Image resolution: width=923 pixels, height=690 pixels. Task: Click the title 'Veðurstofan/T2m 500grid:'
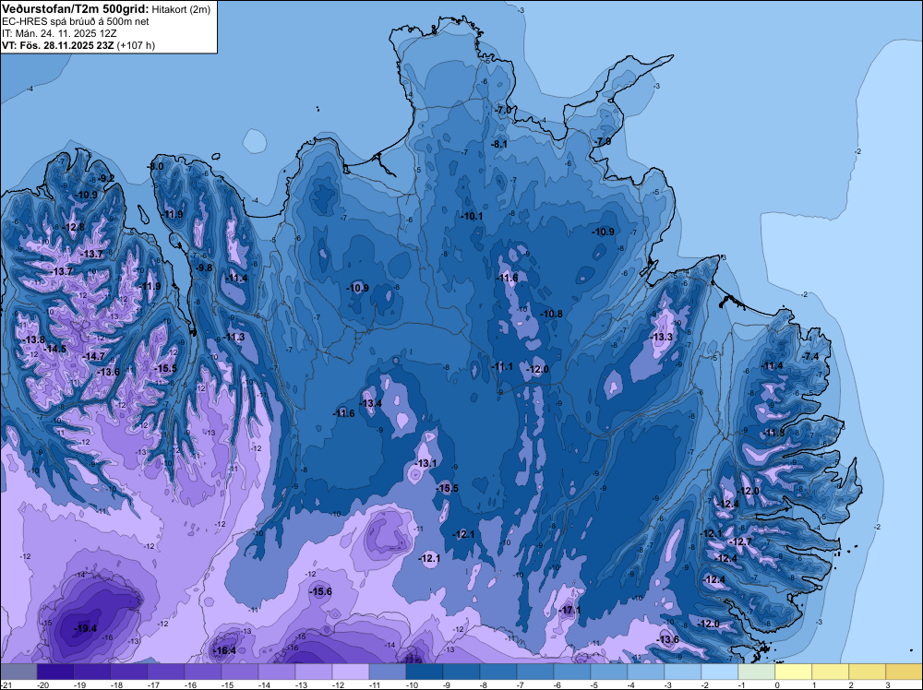[x=76, y=9]
